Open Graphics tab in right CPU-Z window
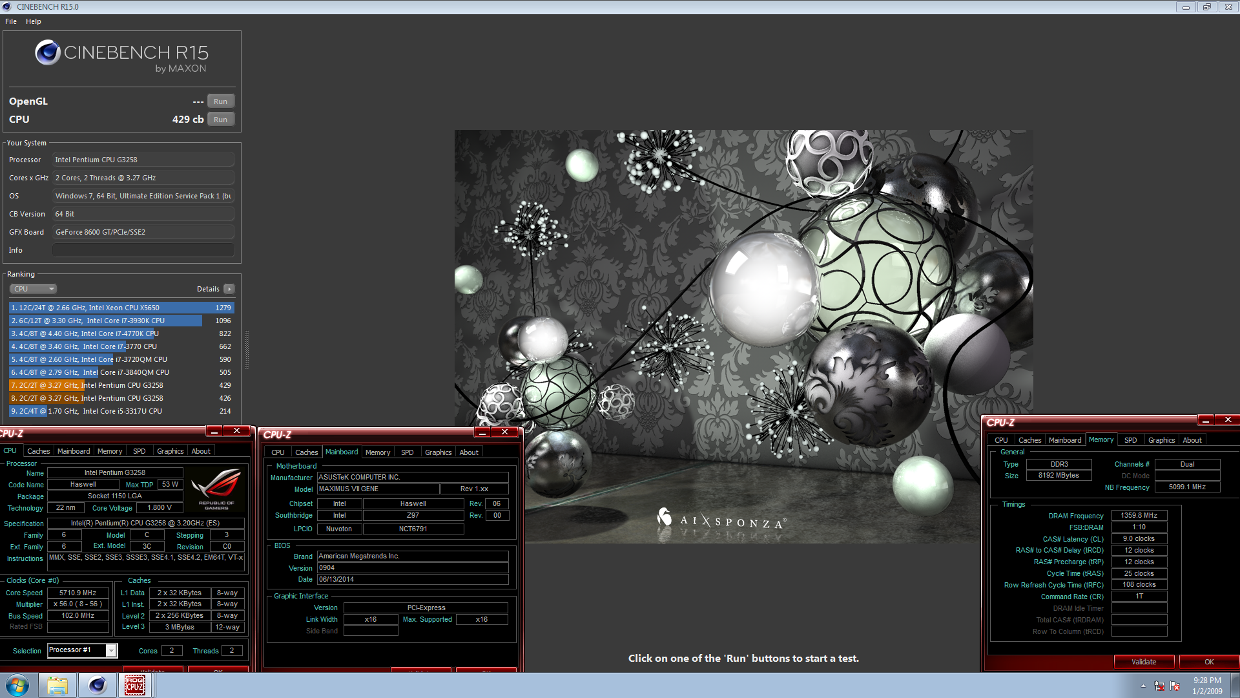1240x698 pixels. point(1162,440)
